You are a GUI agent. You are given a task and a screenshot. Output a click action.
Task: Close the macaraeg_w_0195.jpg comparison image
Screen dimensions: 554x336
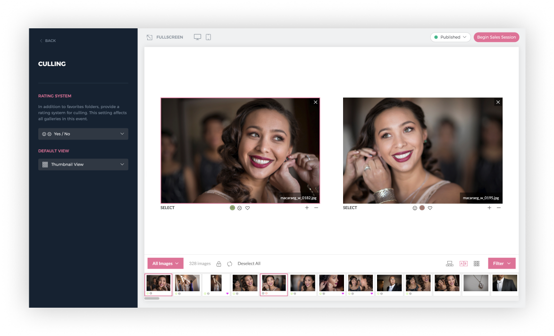point(498,102)
